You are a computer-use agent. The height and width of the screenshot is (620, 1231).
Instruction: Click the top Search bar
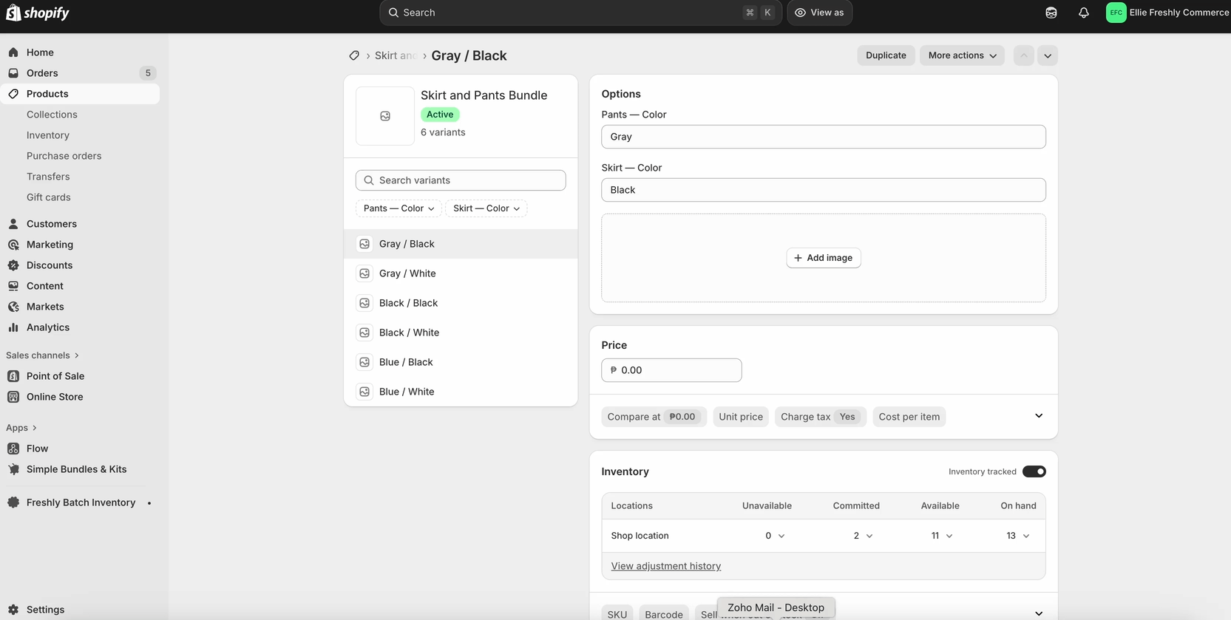pyautogui.click(x=580, y=13)
